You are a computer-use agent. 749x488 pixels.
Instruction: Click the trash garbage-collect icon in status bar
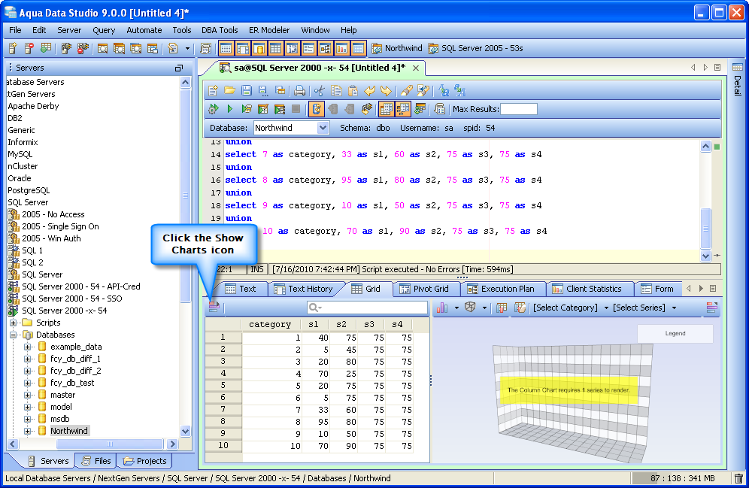click(x=738, y=478)
